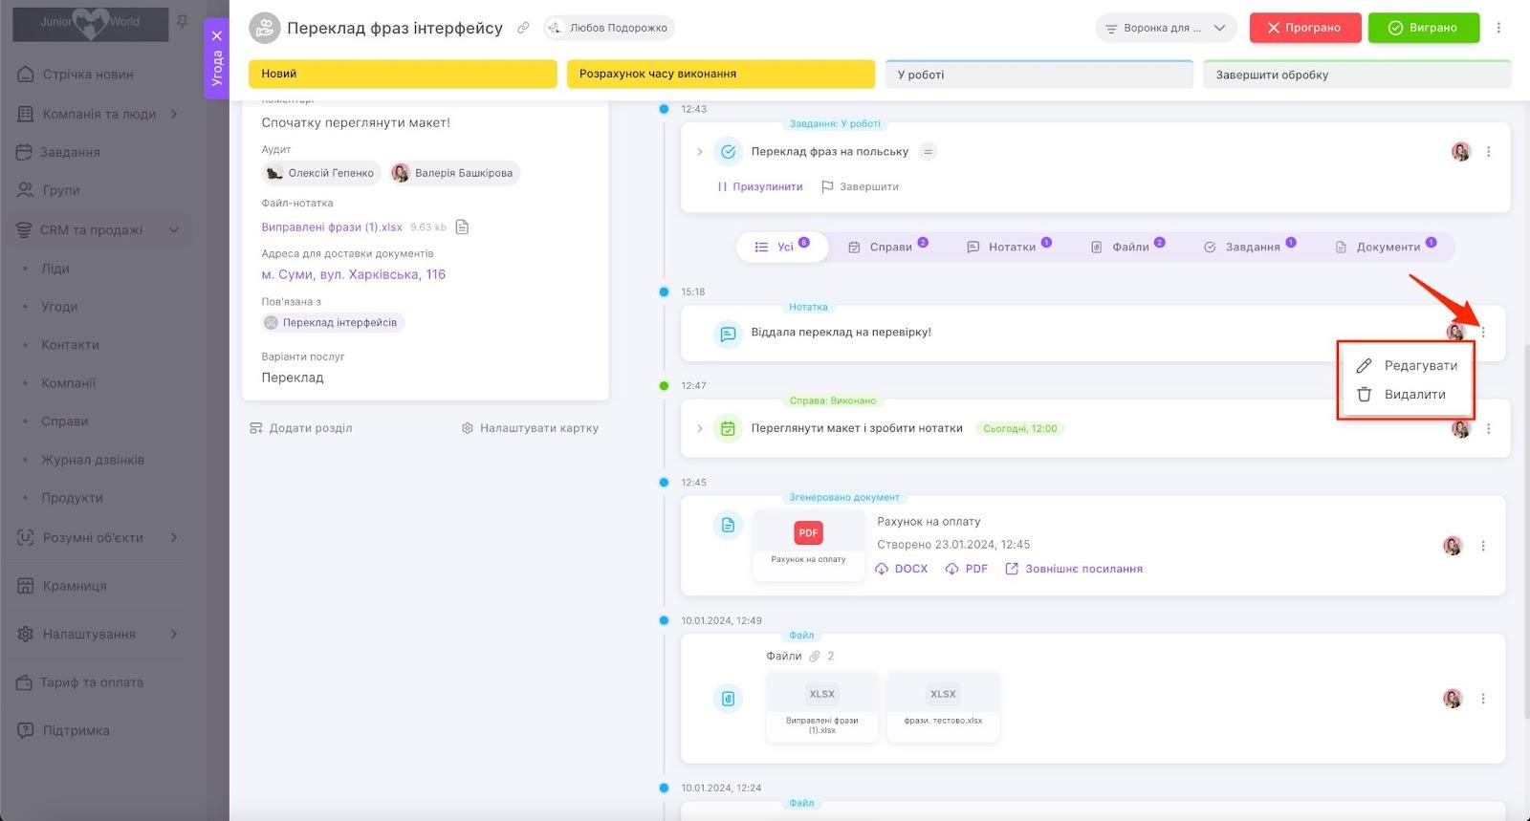Select the Завершити обробку stage

1357,75
